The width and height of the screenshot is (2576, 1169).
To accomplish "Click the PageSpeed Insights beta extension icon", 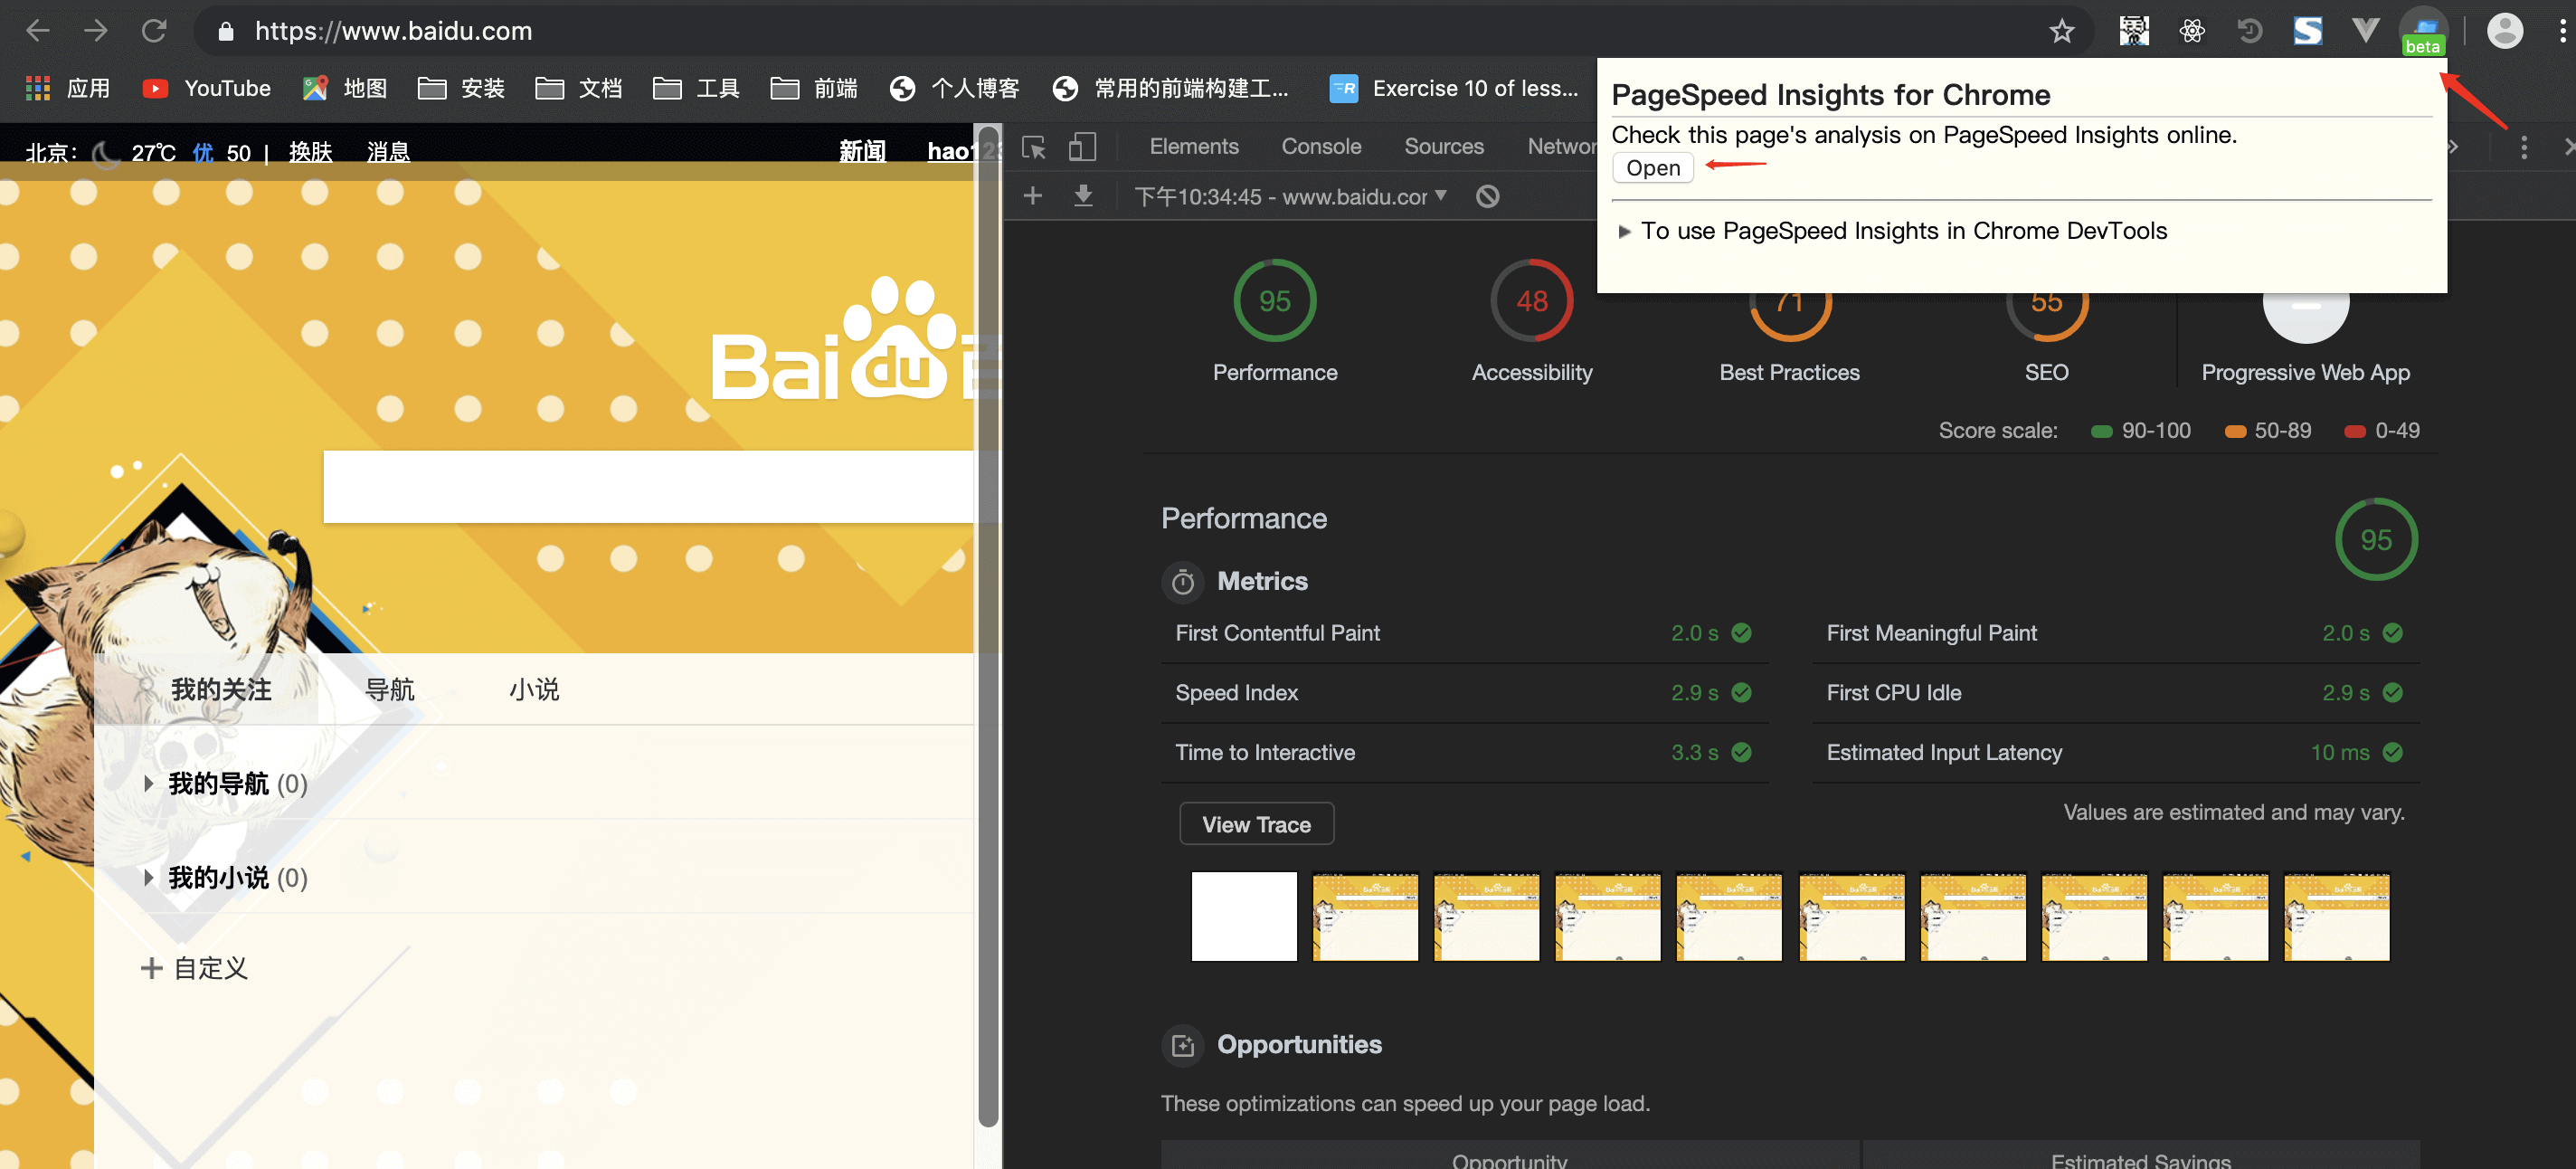I will point(2423,32).
